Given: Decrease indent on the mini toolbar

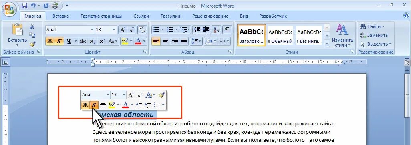Looking at the screenshot, I should (x=139, y=105).
